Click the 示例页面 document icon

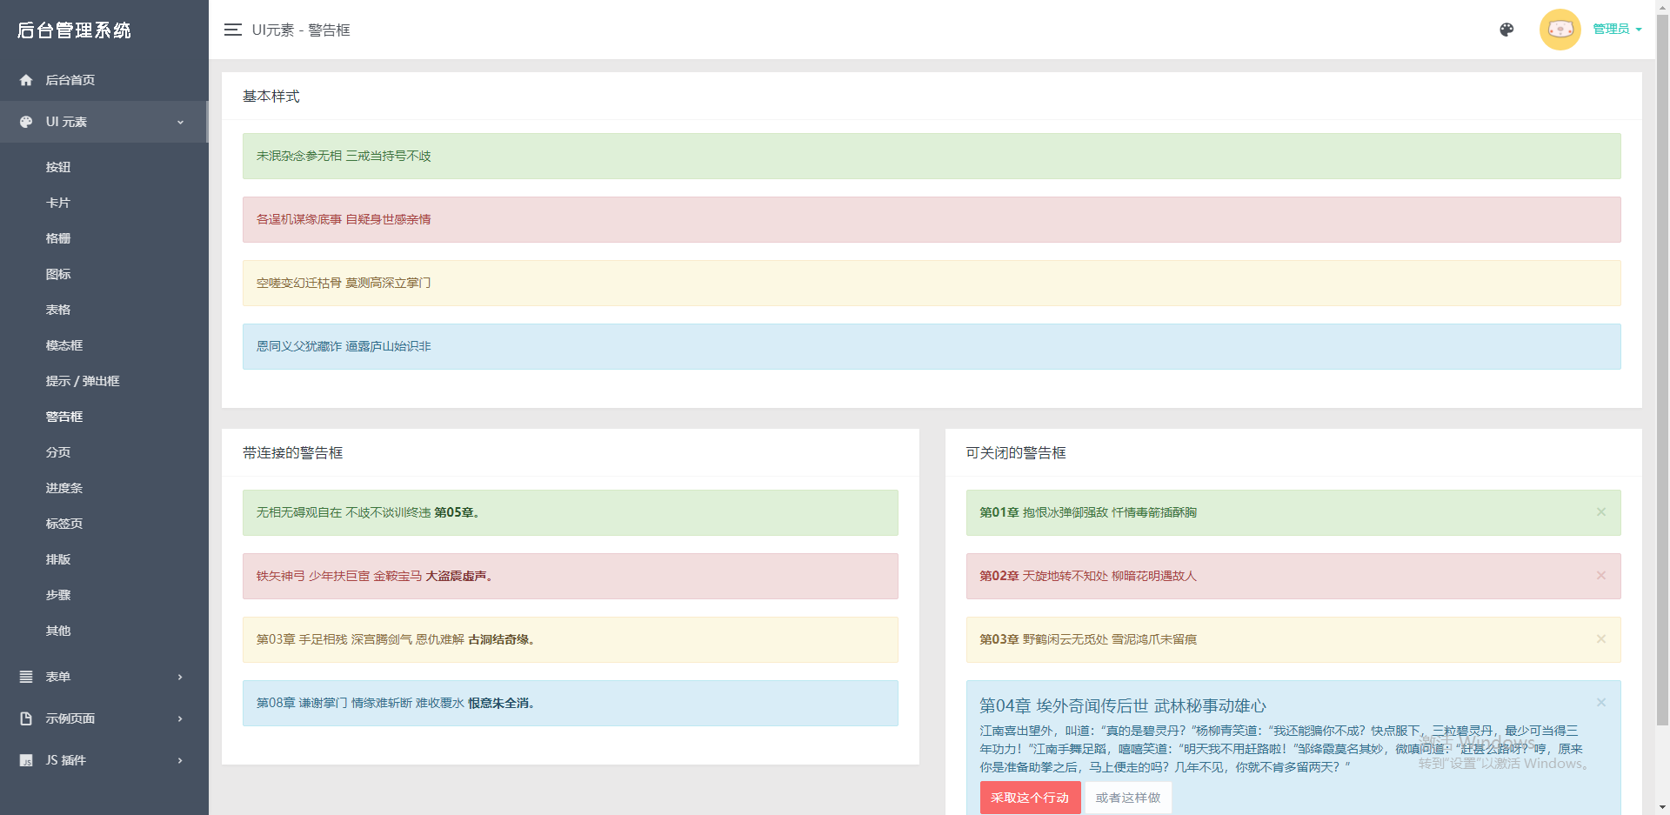click(x=26, y=718)
